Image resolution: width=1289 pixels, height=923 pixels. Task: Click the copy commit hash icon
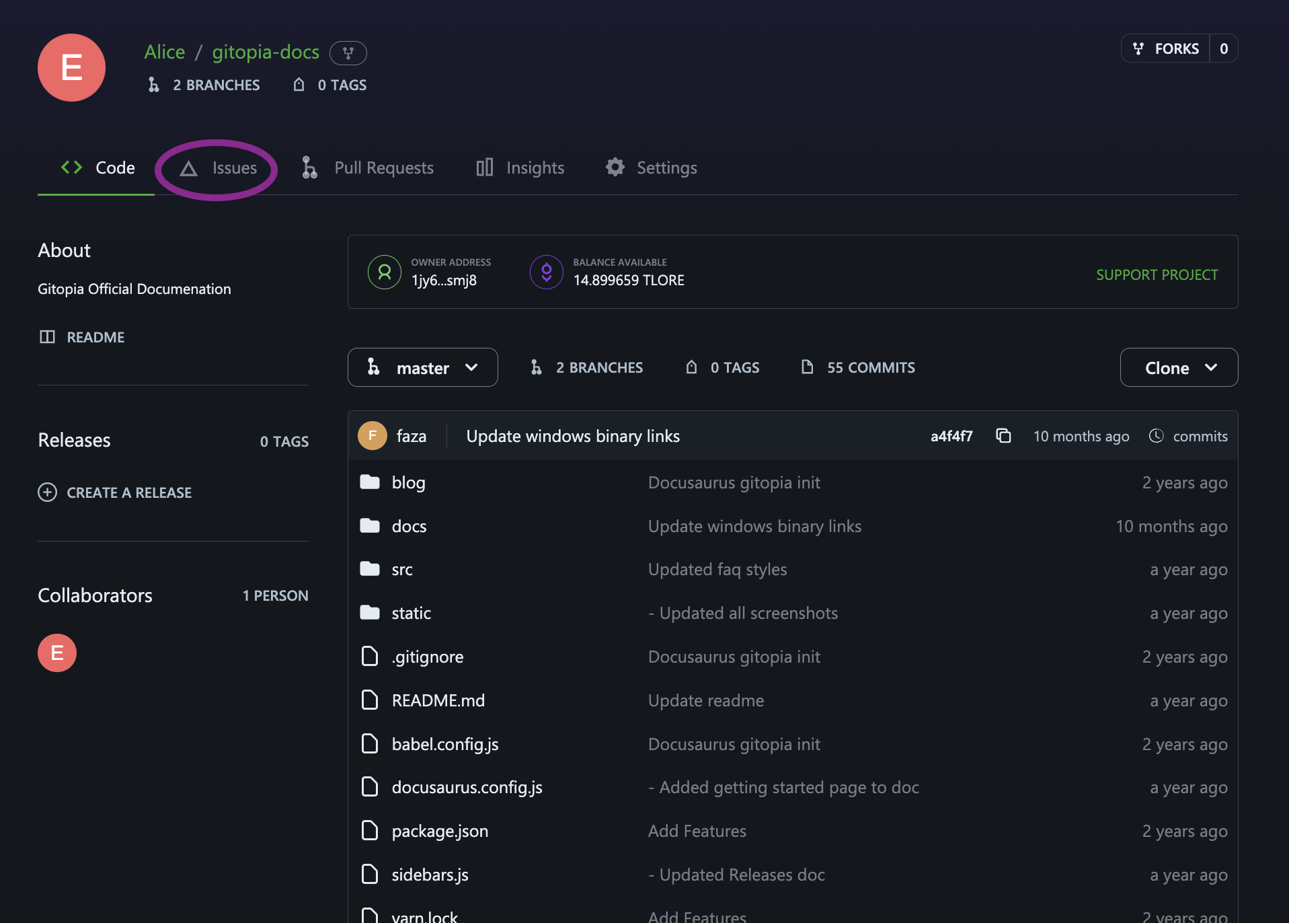pos(1003,436)
